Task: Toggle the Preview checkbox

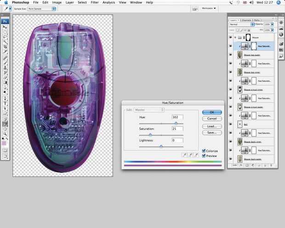Action: (x=205, y=156)
